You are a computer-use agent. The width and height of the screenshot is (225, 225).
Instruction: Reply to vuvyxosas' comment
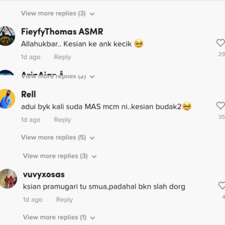tap(64, 200)
